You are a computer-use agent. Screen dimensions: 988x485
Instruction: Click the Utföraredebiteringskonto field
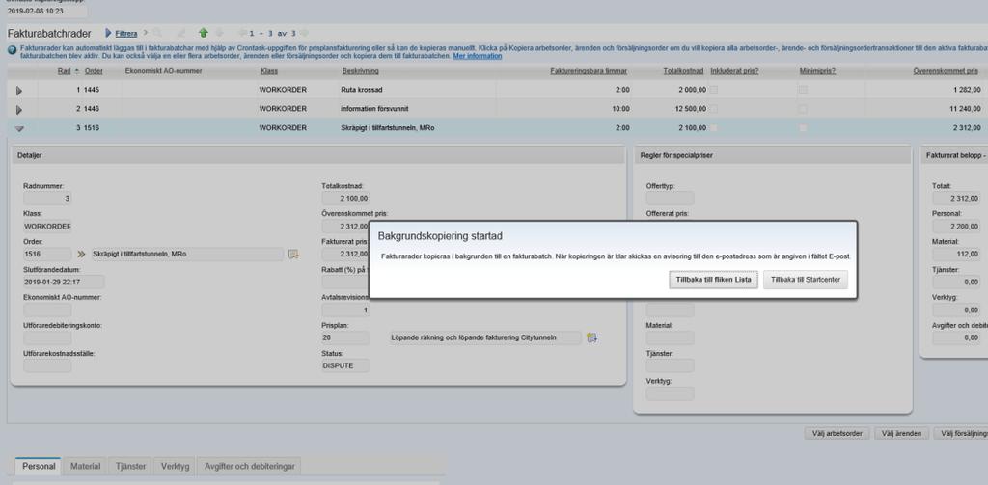[47, 337]
